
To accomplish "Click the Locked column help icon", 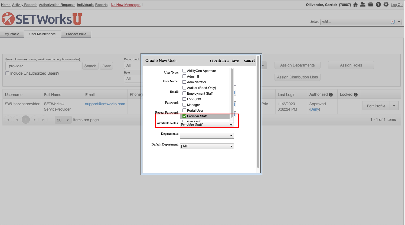I will pos(356,95).
